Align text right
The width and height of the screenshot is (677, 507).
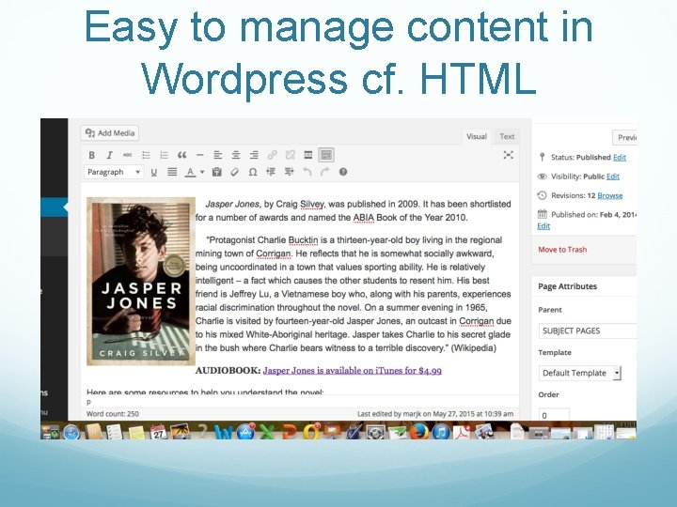[254, 155]
